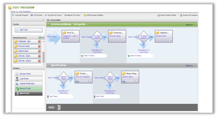
Task: Click the first Ni dopis prebran decision diamond
Action: (97, 37)
